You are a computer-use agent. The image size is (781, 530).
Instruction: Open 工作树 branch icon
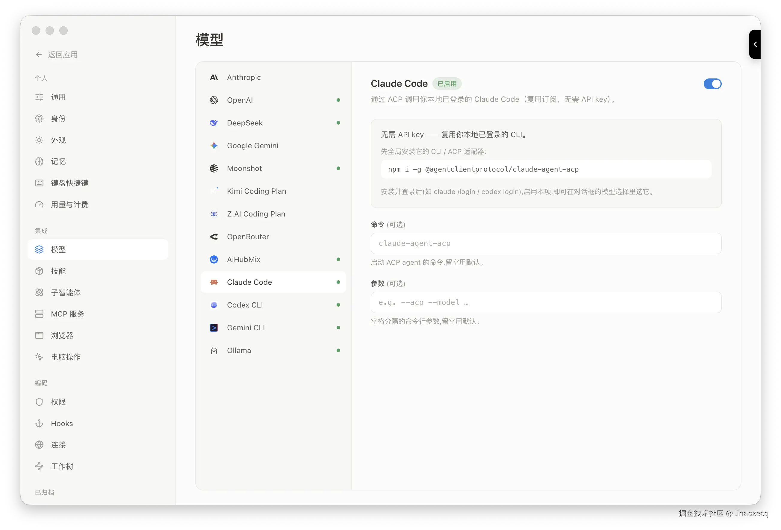point(39,467)
